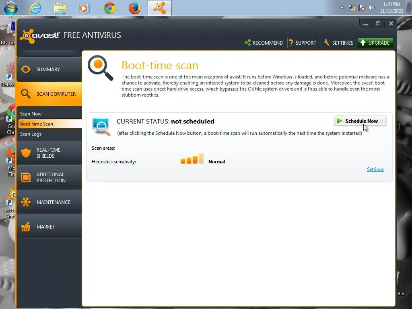Click the Action Center flag icon
The image size is (412, 309).
[x=362, y=8]
